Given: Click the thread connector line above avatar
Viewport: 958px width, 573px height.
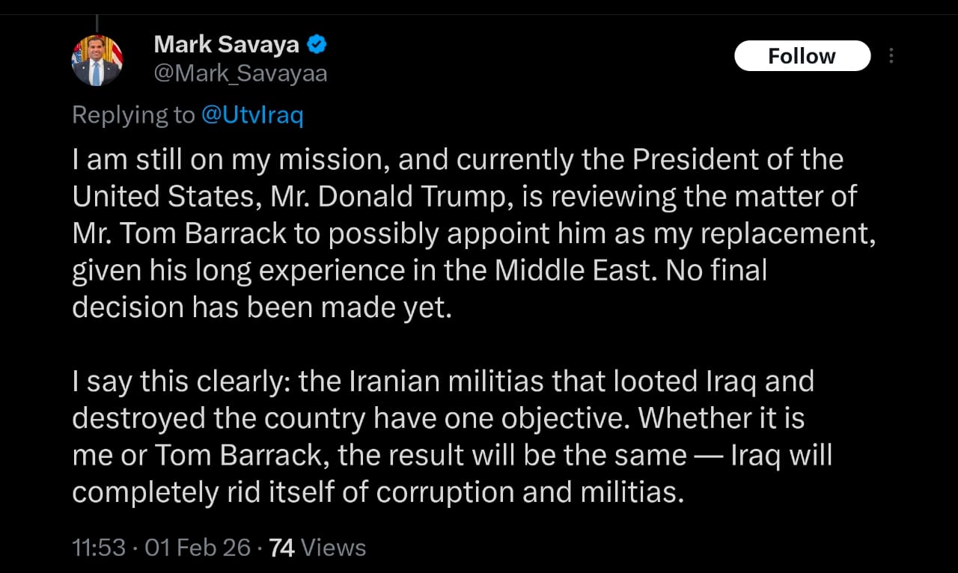Looking at the screenshot, I should (97, 22).
